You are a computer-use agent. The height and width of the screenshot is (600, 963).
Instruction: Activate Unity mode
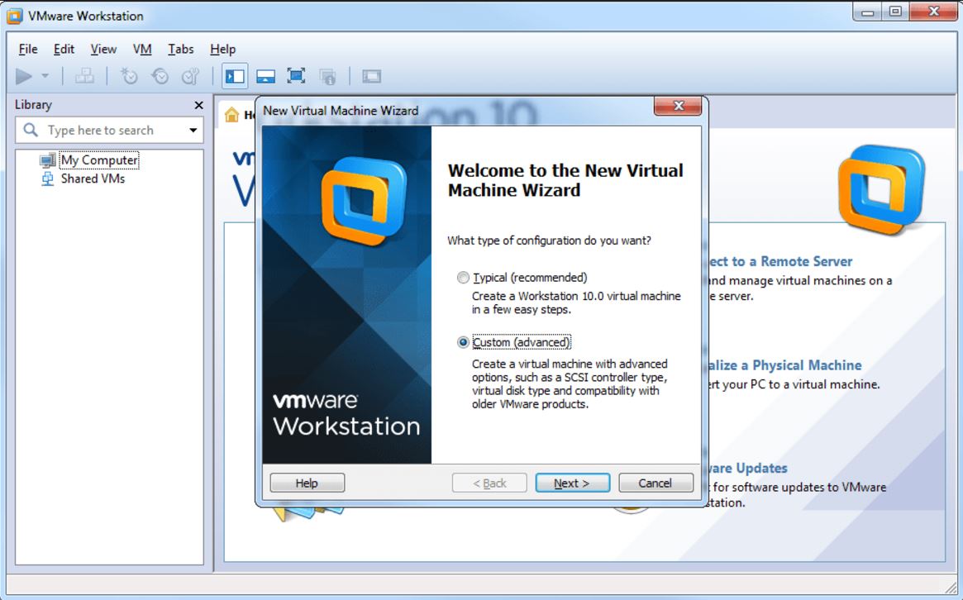326,75
